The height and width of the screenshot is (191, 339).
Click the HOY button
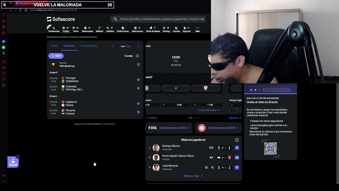[56, 56]
